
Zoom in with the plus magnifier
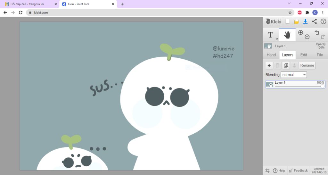click(x=300, y=32)
